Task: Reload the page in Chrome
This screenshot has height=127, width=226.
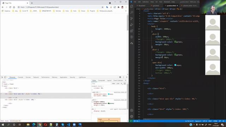Action: coord(10,7)
